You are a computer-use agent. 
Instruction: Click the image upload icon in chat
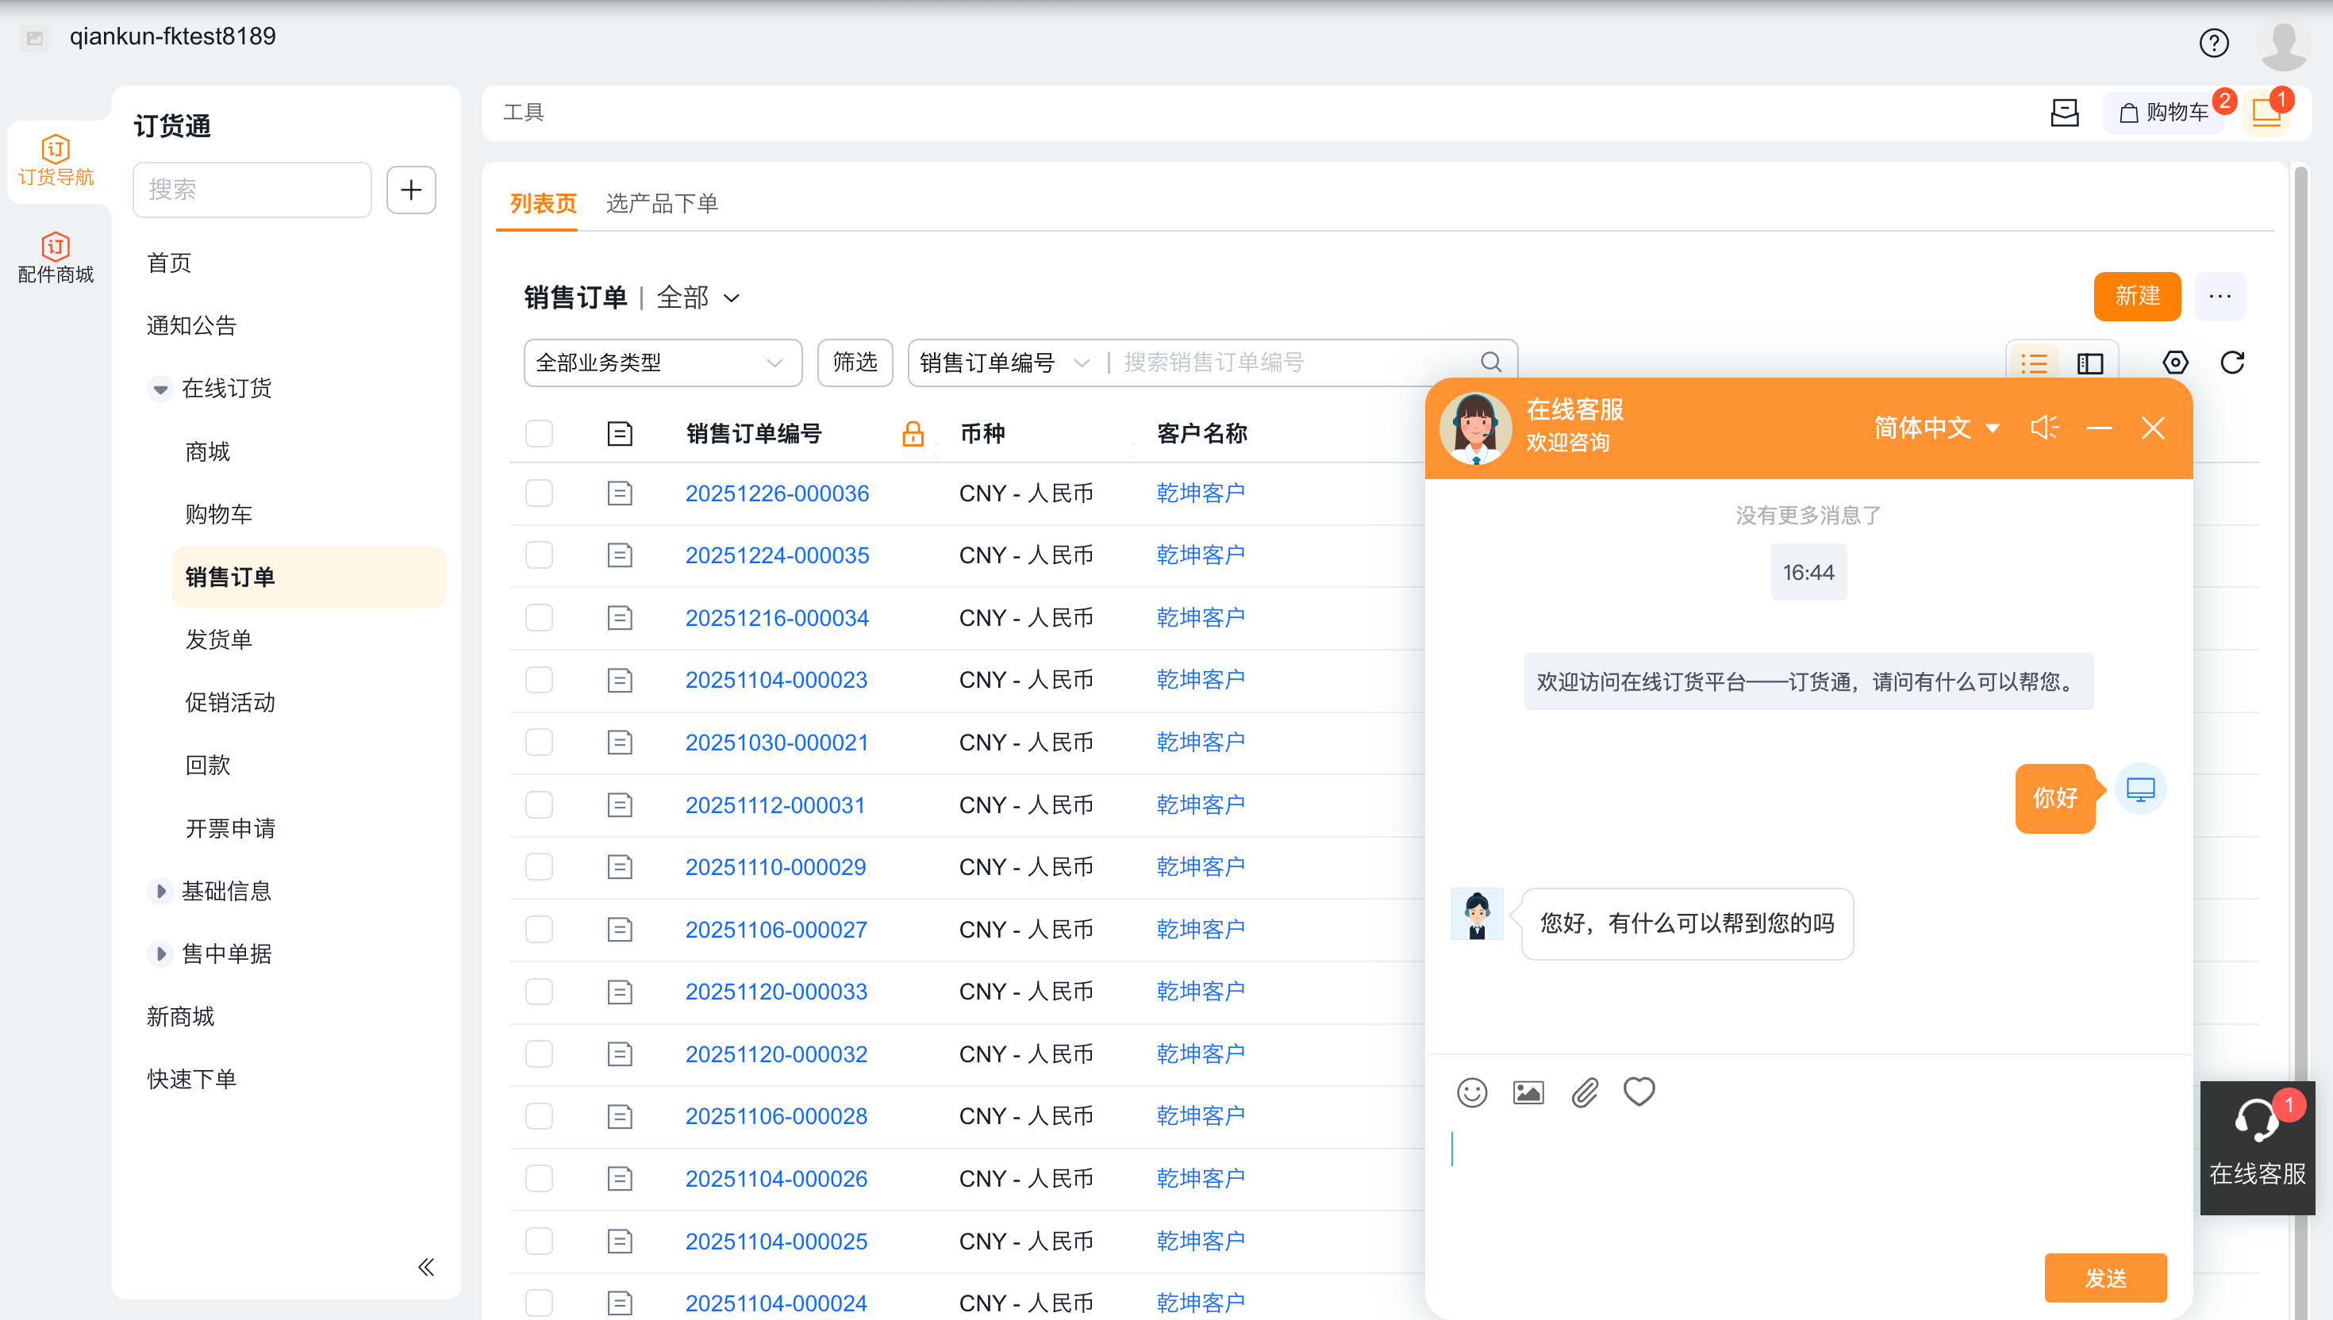point(1528,1092)
